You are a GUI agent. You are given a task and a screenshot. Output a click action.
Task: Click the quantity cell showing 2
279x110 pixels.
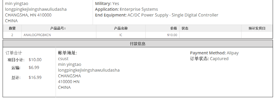12,35
